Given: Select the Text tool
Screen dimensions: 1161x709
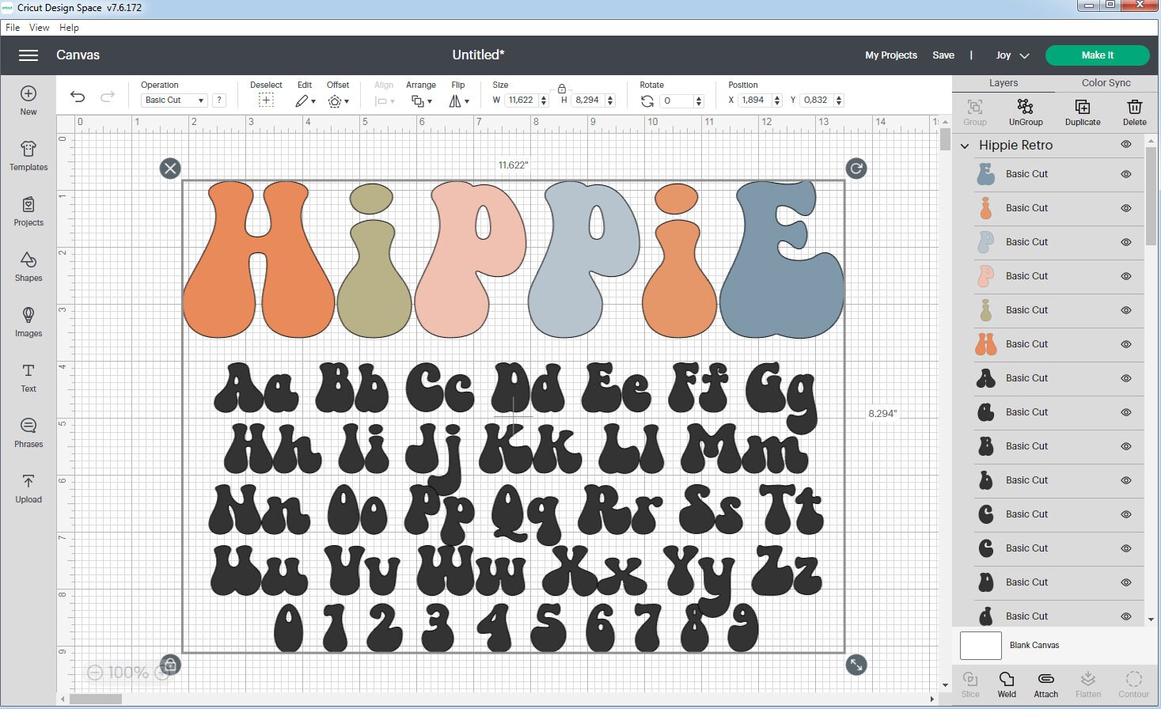Looking at the screenshot, I should [x=28, y=377].
